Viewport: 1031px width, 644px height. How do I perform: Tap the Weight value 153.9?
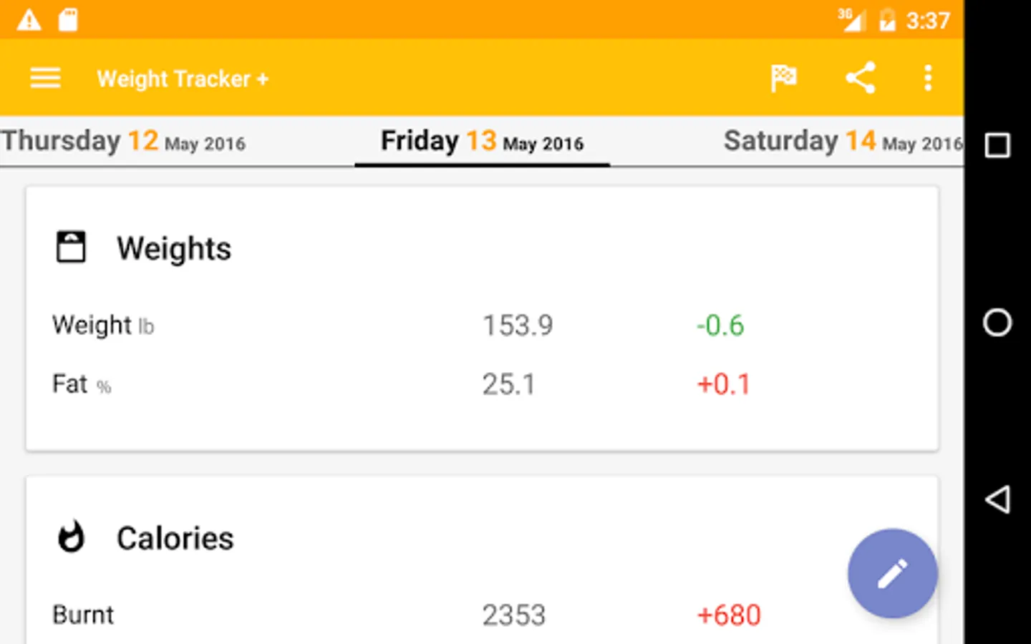(x=517, y=326)
